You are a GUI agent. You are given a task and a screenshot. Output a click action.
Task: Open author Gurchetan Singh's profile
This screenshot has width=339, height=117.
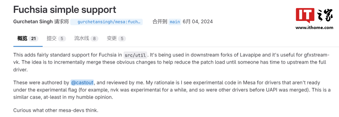[33, 22]
